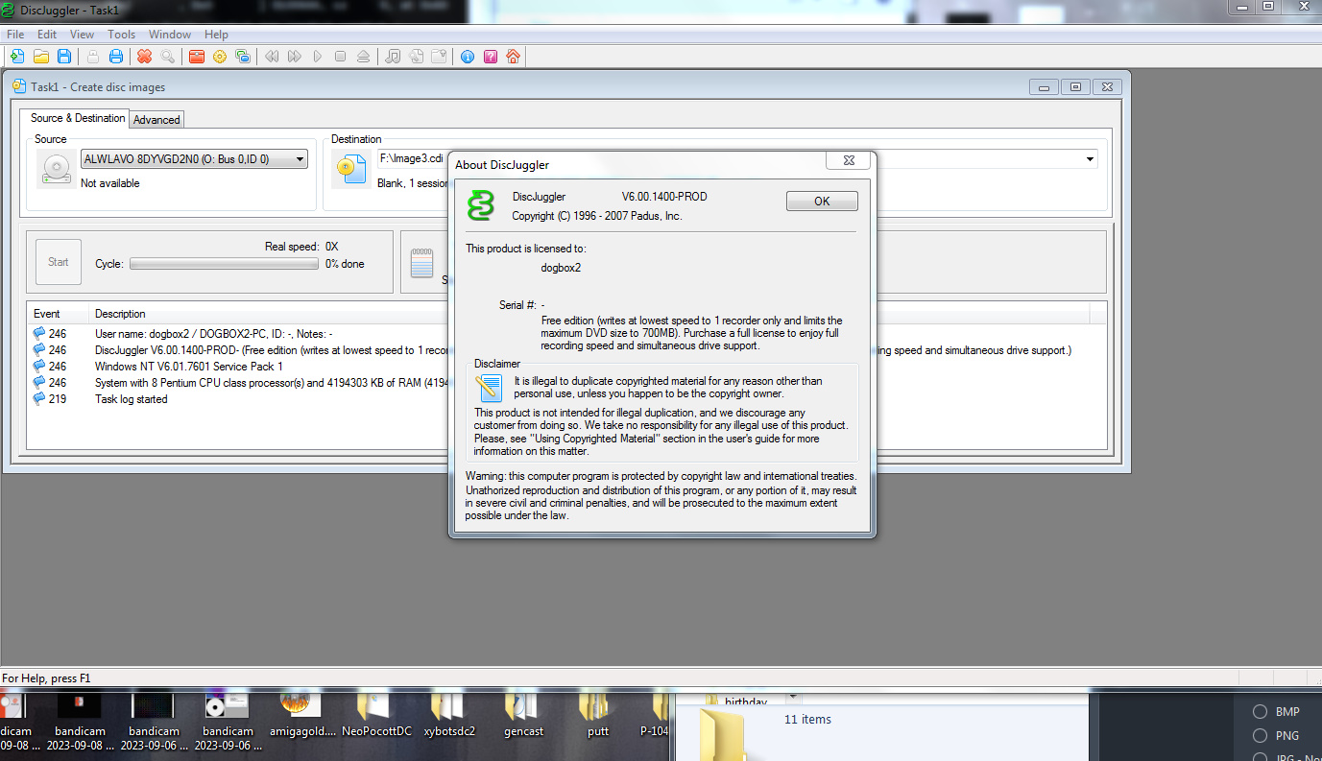The height and width of the screenshot is (761, 1322).
Task: Open the Edit menu
Action: (x=47, y=35)
